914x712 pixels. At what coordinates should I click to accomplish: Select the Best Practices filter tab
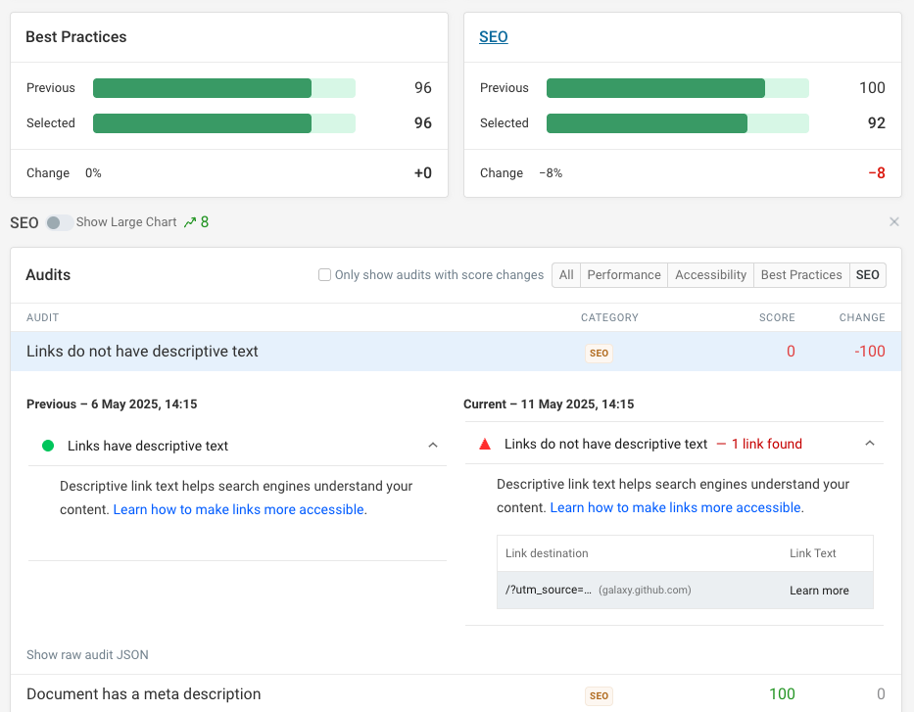(801, 275)
